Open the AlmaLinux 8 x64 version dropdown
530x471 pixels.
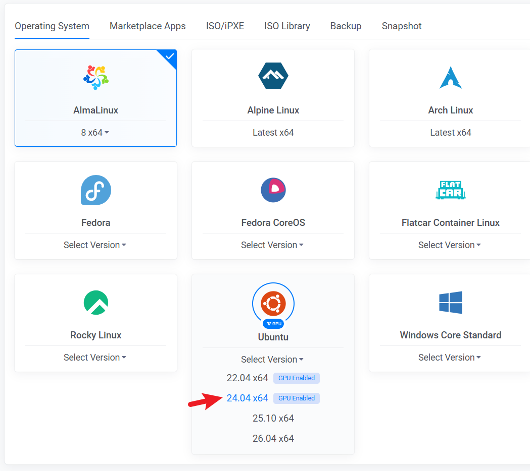pos(95,133)
